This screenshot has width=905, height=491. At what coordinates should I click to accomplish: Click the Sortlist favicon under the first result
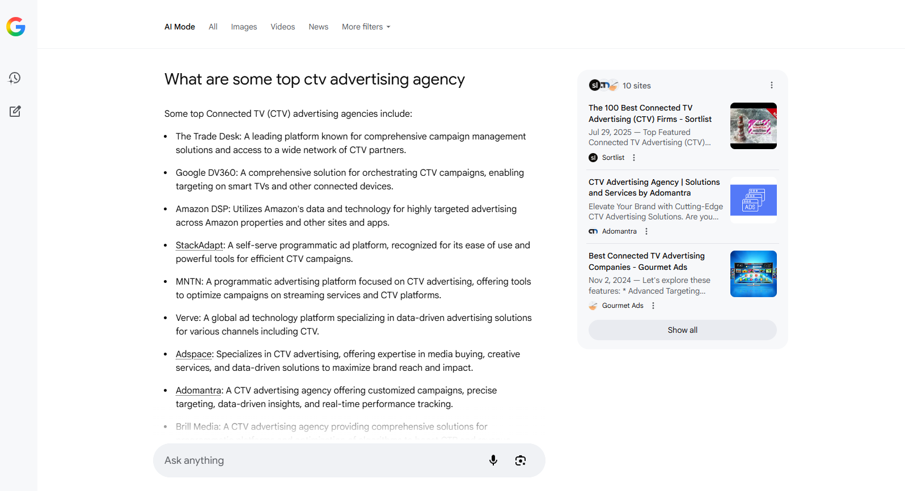coord(593,158)
